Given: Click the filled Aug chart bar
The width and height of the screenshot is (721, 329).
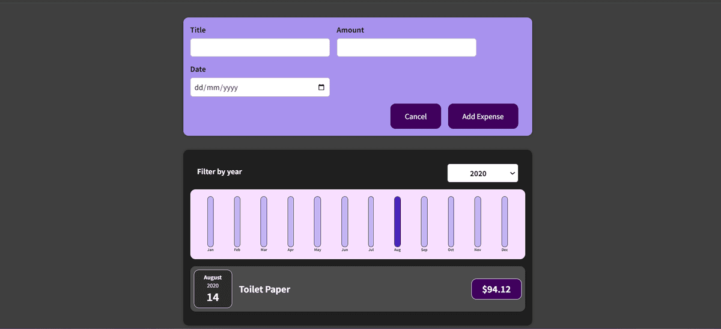Looking at the screenshot, I should pyautogui.click(x=397, y=221).
